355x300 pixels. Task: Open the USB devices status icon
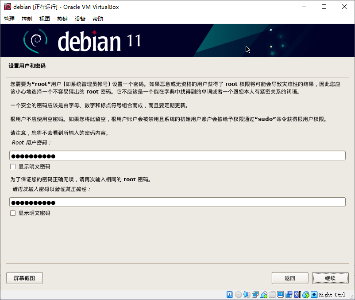tap(263, 294)
